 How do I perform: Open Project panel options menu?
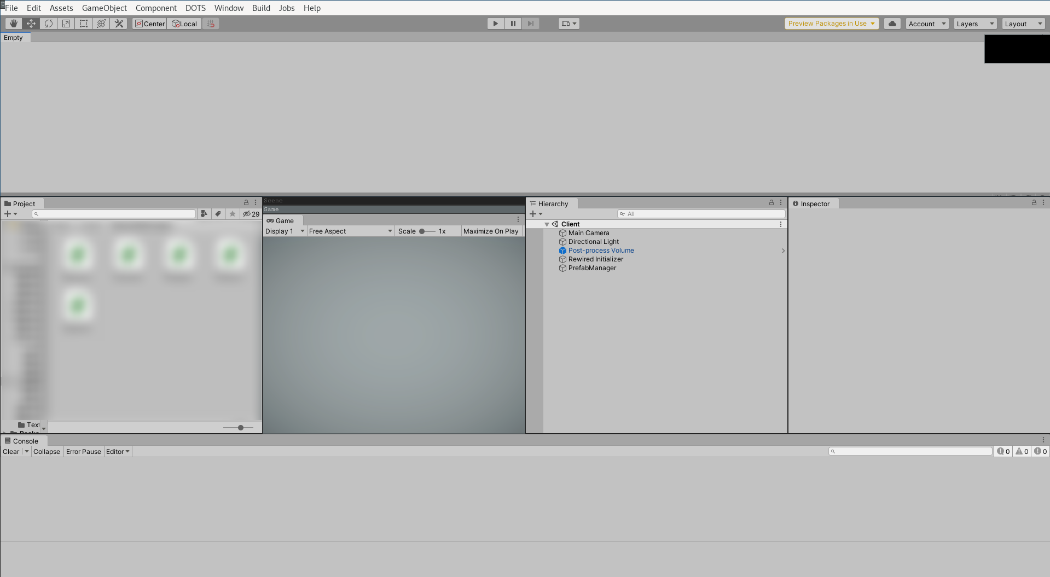256,202
